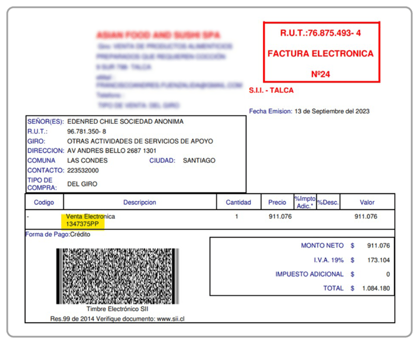419x344 pixels.
Task: Click the 'Cantidad' column header
Action: [x=238, y=202]
